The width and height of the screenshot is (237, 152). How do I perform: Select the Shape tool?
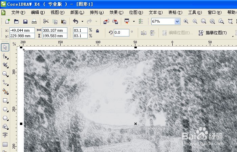(x=5, y=56)
